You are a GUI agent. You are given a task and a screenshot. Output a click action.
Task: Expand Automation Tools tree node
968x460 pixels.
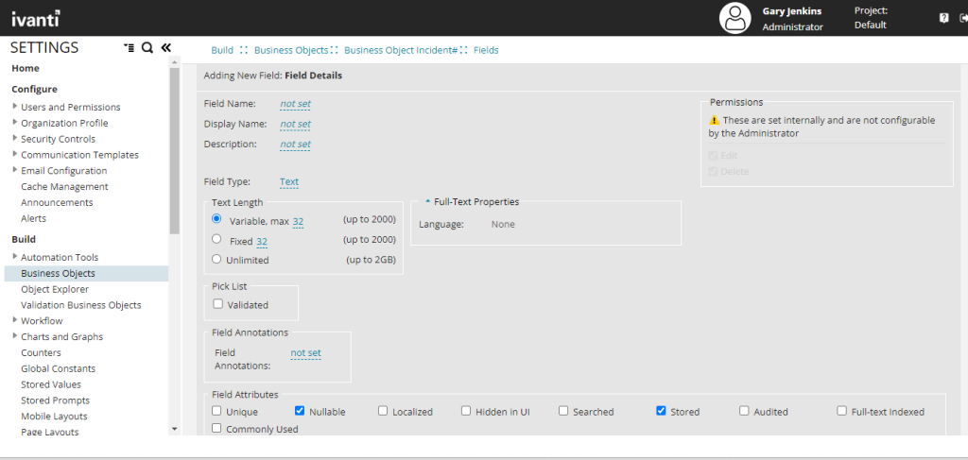pos(15,257)
